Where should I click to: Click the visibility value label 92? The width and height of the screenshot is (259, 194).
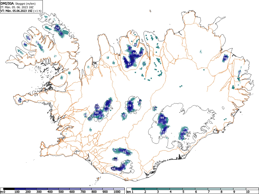[x=125, y=151]
